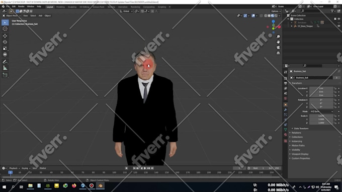
Task: Open the View Layer properties tab icon
Action: [286, 88]
